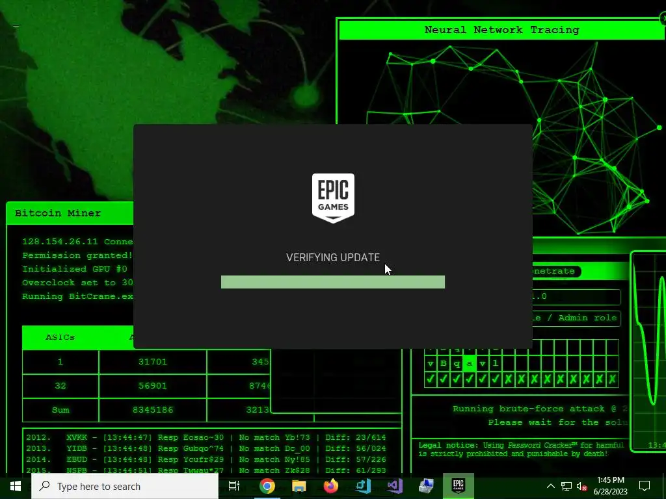Click Running brute-force attack status text

click(x=540, y=409)
